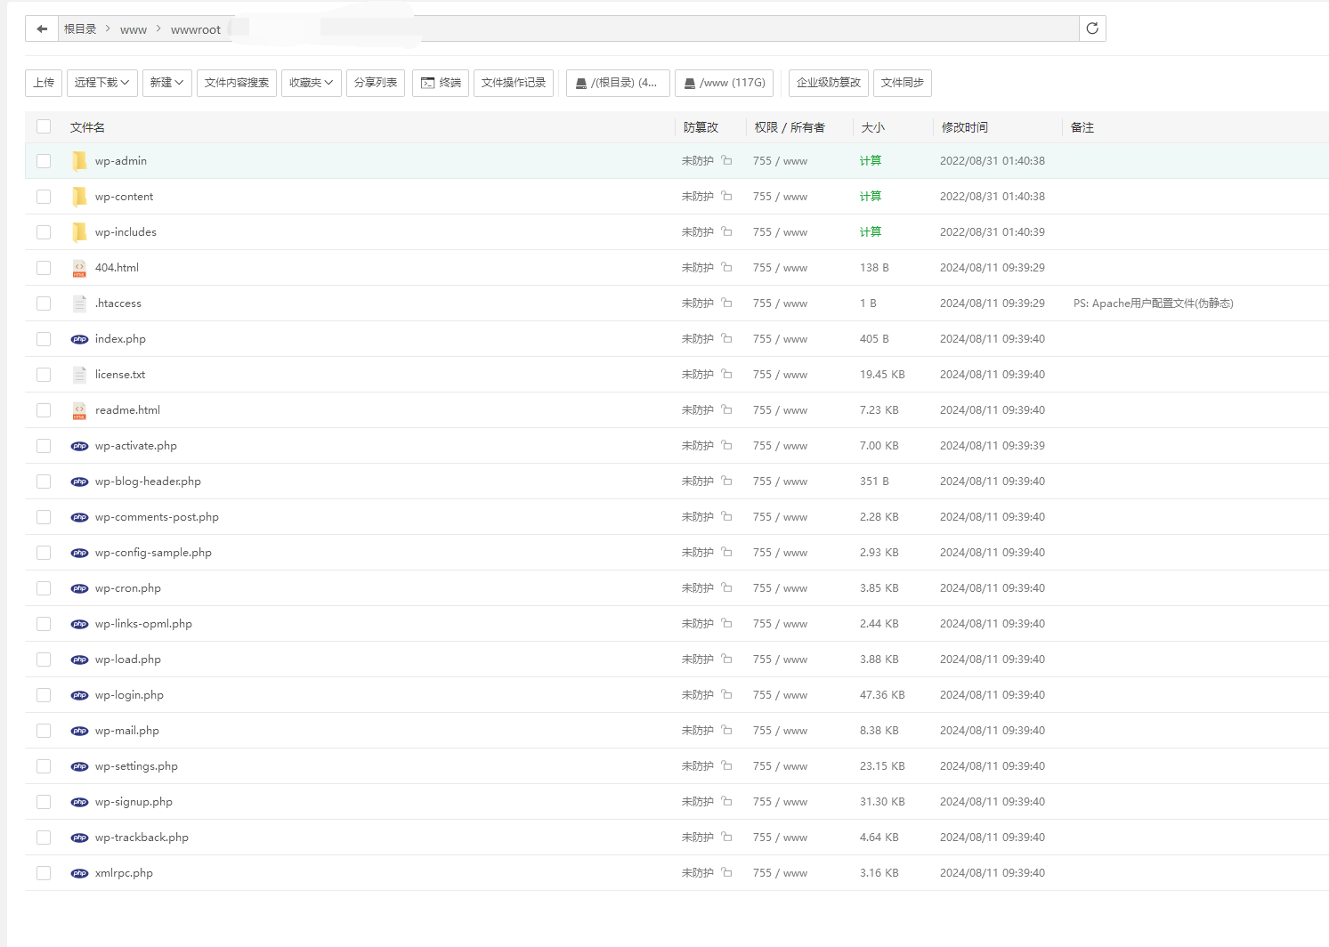This screenshot has height=947, width=1329.
Task: Click the lock icon for wp-trackback.php
Action: click(x=726, y=837)
